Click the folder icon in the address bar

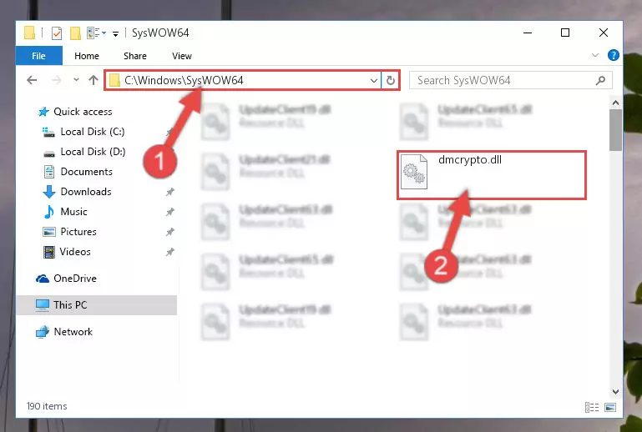[114, 80]
